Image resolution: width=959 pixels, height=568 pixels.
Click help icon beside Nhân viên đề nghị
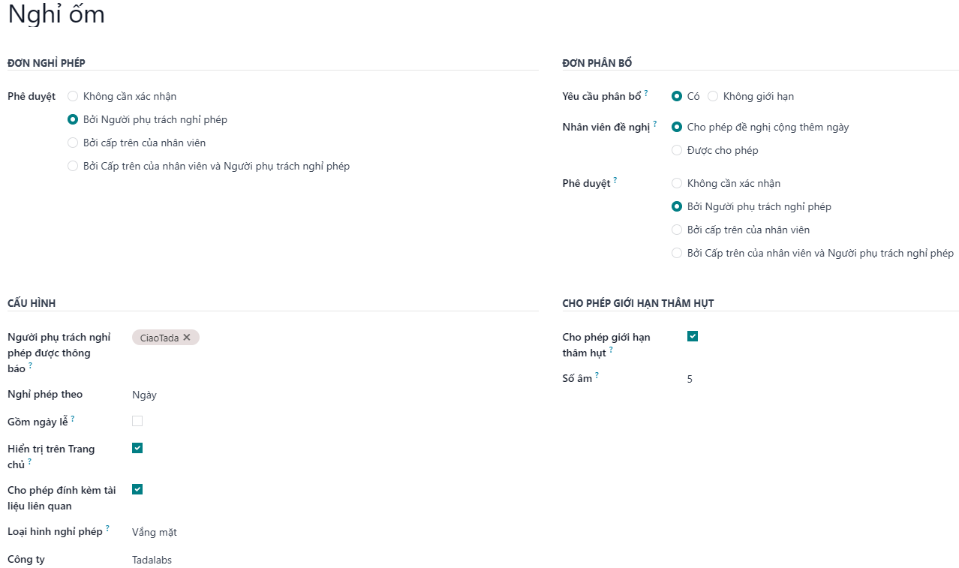pos(655,124)
